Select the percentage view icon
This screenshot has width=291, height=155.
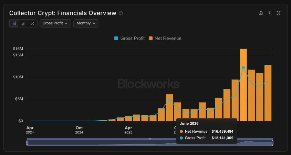click(x=32, y=23)
